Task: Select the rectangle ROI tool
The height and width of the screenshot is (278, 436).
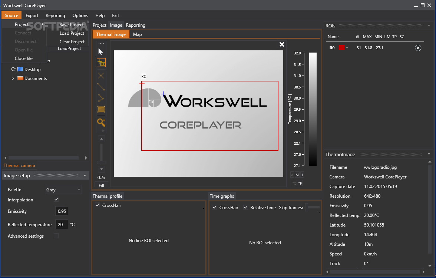Action: (101, 109)
